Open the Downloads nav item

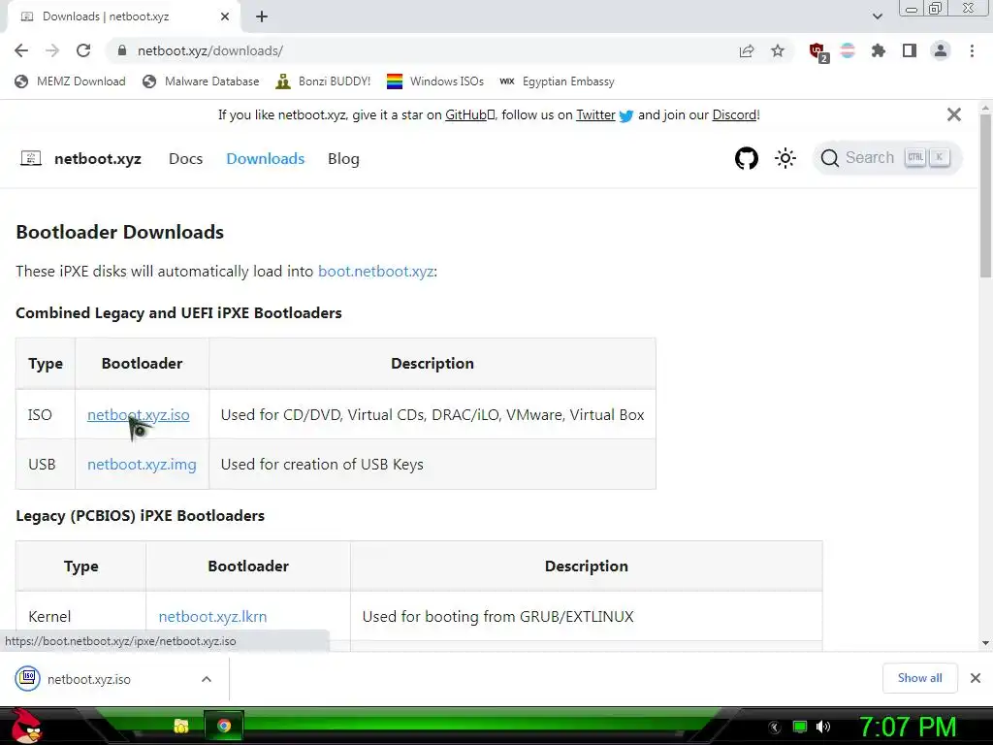coord(266,158)
